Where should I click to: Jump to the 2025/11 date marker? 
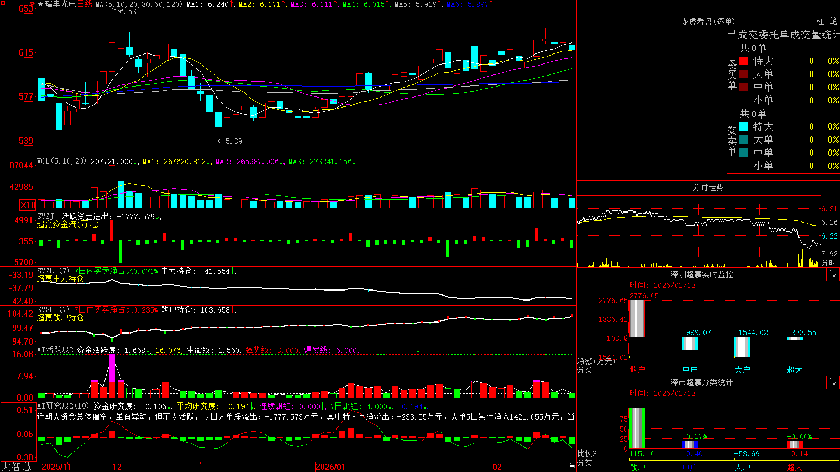(56, 467)
